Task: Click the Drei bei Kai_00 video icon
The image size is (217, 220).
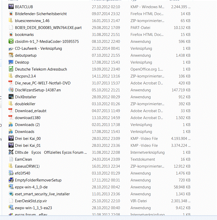Action: (11, 138)
